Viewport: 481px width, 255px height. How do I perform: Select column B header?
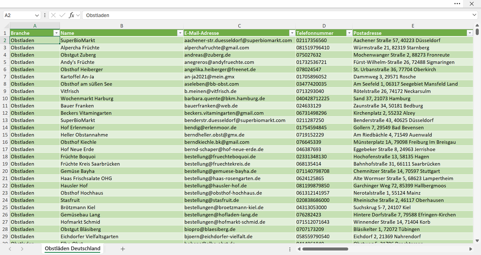[122, 26]
